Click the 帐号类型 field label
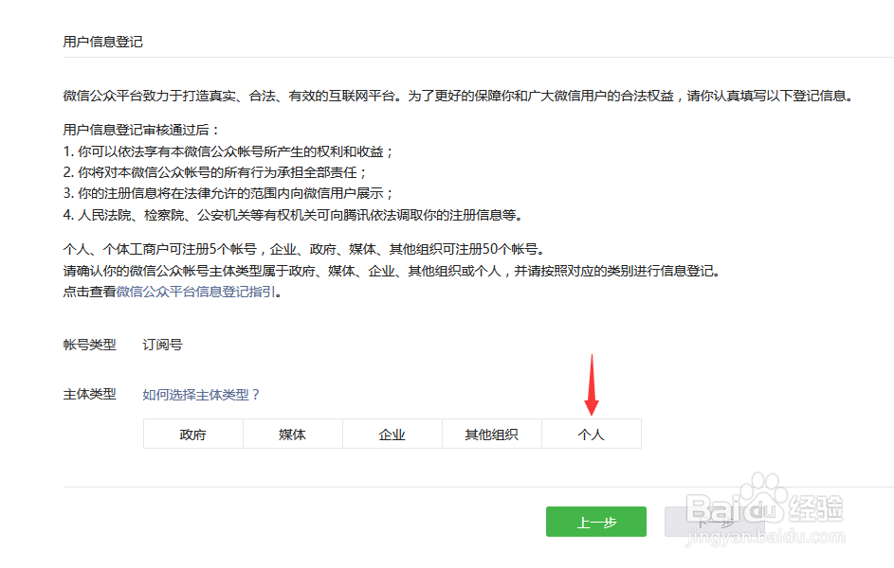The height and width of the screenshot is (568, 894). 88,345
